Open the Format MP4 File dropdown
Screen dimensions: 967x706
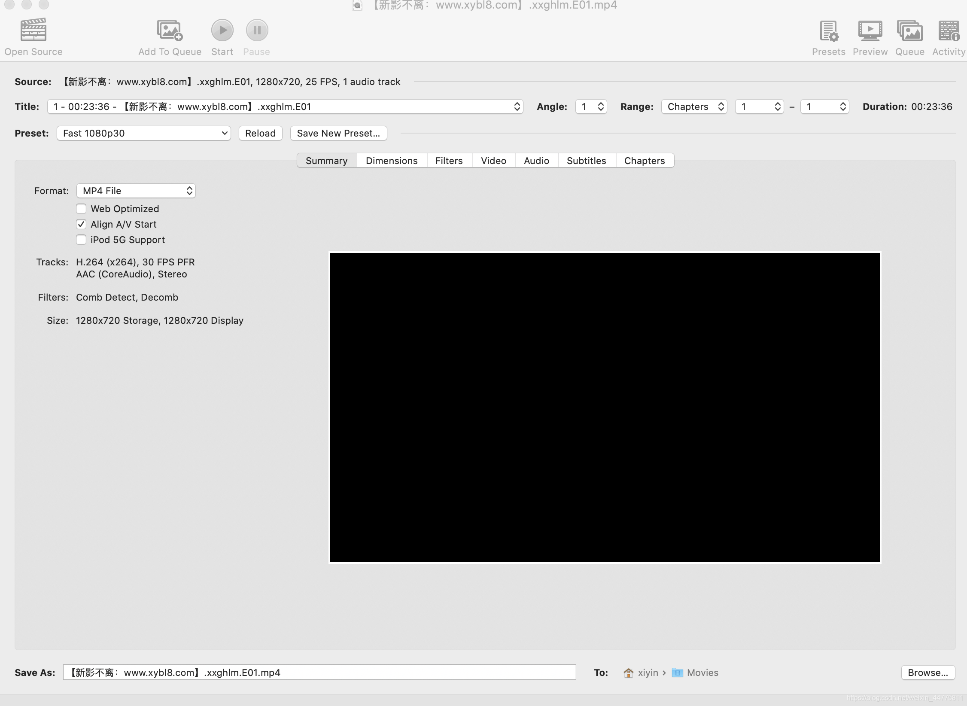point(136,191)
